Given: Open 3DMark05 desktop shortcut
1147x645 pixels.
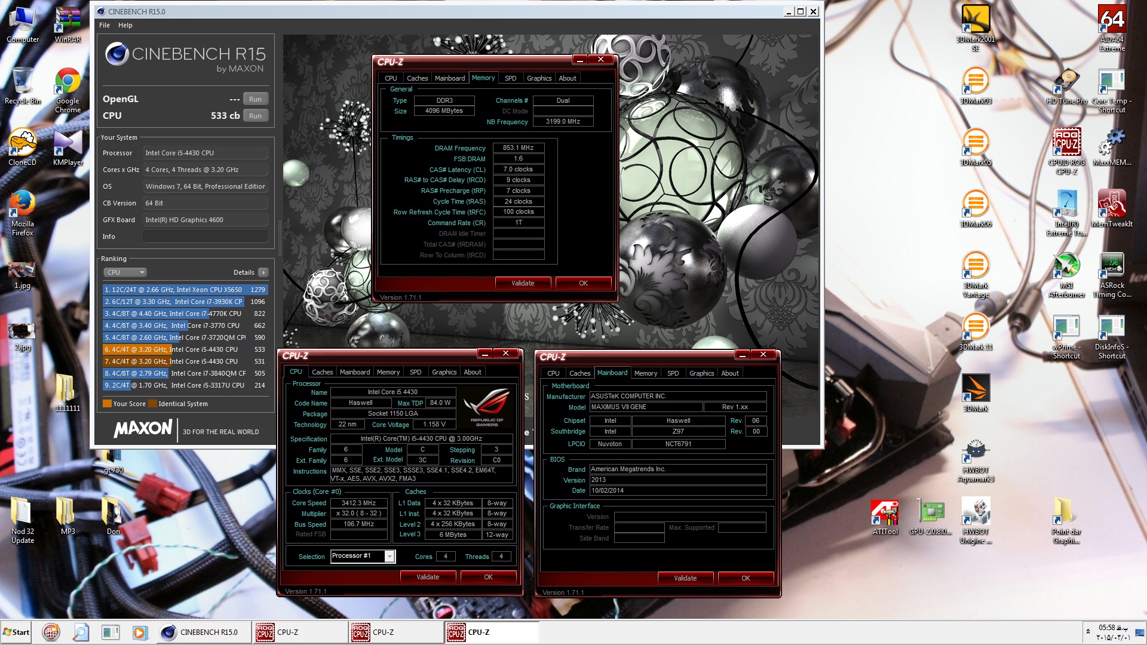Looking at the screenshot, I should pos(976,147).
